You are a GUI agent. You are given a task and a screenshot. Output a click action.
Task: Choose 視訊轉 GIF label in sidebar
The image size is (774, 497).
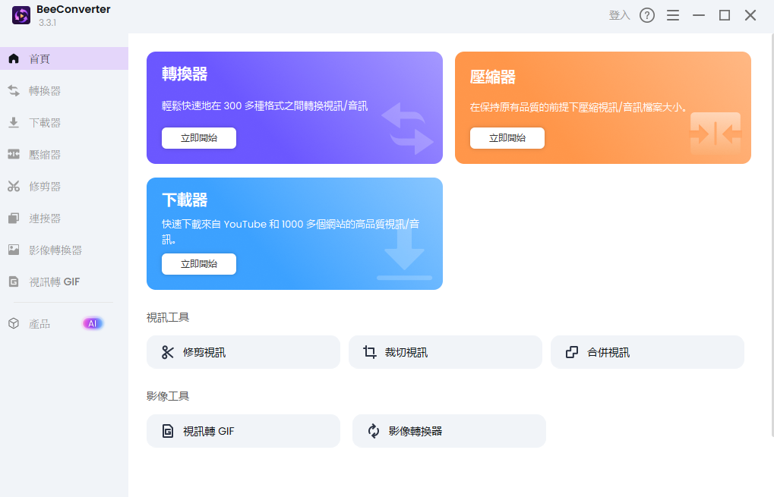point(54,282)
